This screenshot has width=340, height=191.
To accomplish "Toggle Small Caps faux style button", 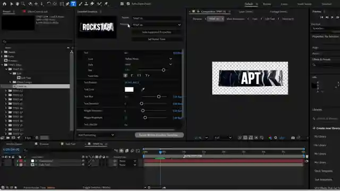I will [148, 75].
